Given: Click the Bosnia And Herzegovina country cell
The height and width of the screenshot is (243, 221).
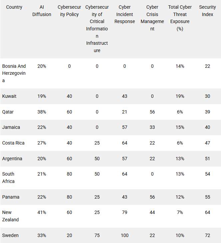Looking at the screenshot, I should click(14, 73).
